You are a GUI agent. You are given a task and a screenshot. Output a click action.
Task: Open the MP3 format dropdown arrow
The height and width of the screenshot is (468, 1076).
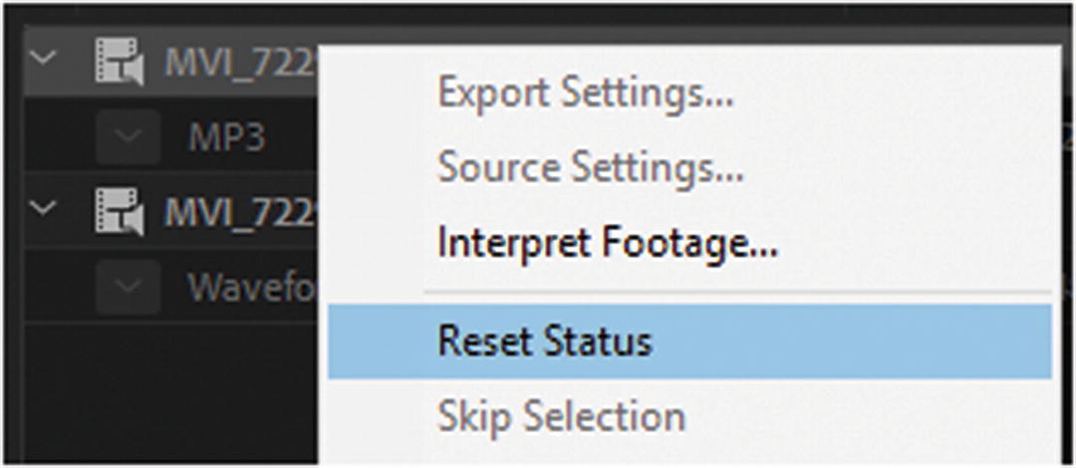tap(128, 137)
